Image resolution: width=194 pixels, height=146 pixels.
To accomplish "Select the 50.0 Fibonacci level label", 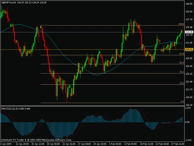I will pyautogui.click(x=182, y=63).
